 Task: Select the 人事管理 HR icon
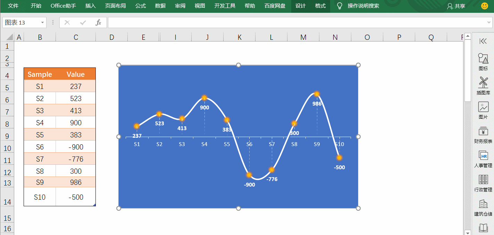(x=483, y=155)
